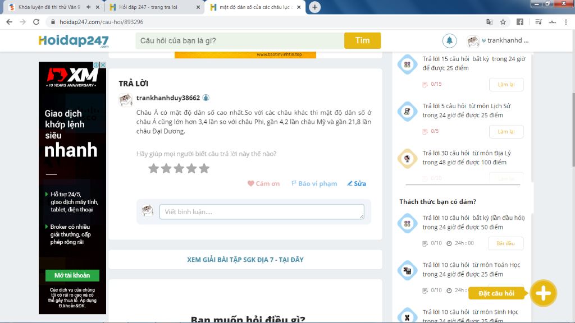Rate the answer one star
The height and width of the screenshot is (323, 575).
[x=154, y=168]
